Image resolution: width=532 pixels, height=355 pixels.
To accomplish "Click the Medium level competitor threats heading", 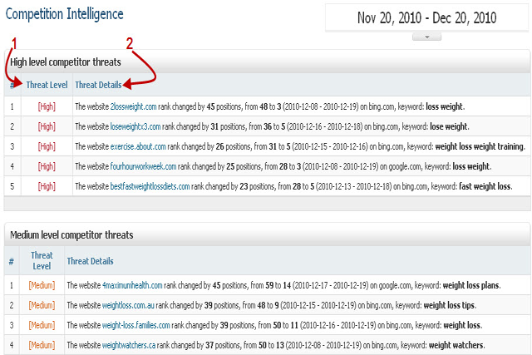I will 71,235.
